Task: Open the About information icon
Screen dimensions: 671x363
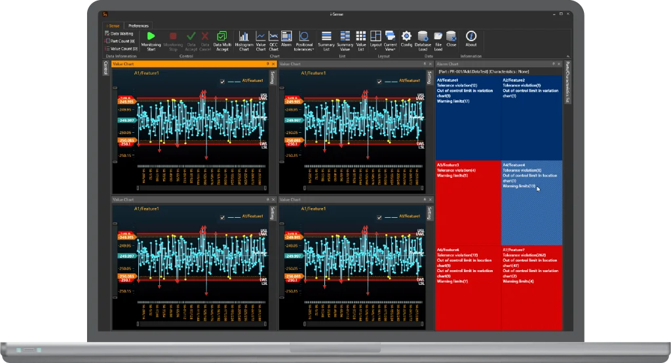Action: click(470, 37)
